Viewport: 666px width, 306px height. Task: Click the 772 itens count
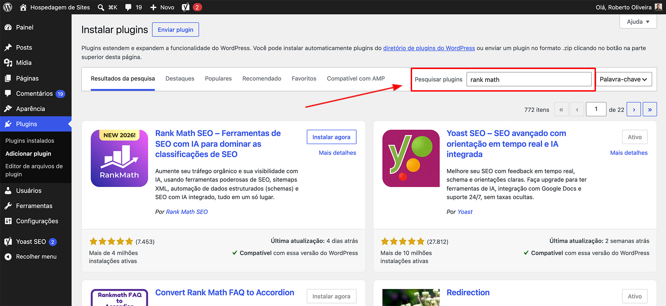click(x=537, y=110)
